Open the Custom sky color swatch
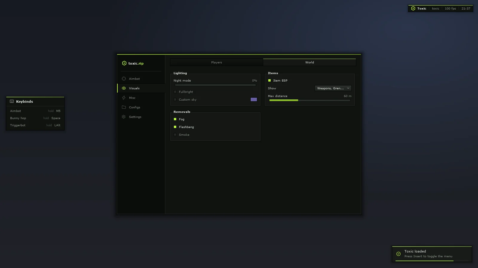The height and width of the screenshot is (268, 478). pyautogui.click(x=254, y=99)
